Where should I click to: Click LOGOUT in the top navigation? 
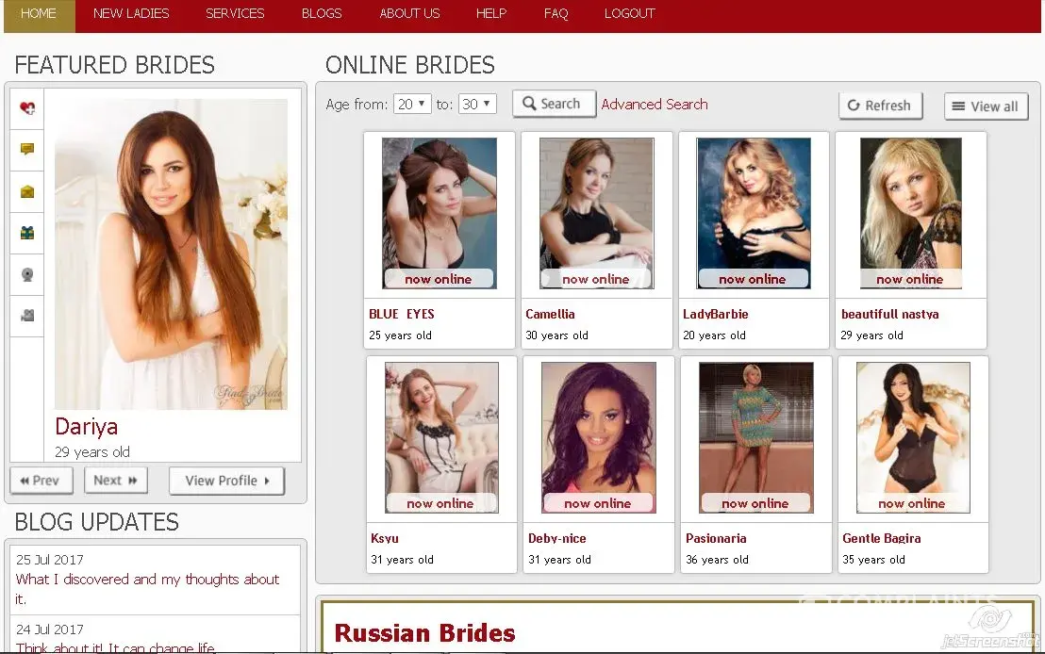click(630, 13)
